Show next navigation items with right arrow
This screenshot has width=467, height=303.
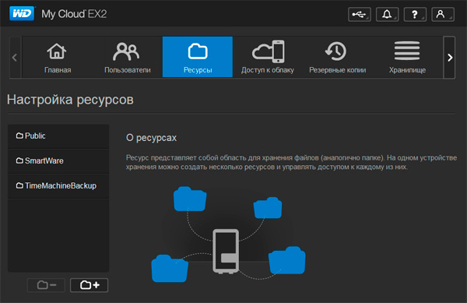pos(449,58)
